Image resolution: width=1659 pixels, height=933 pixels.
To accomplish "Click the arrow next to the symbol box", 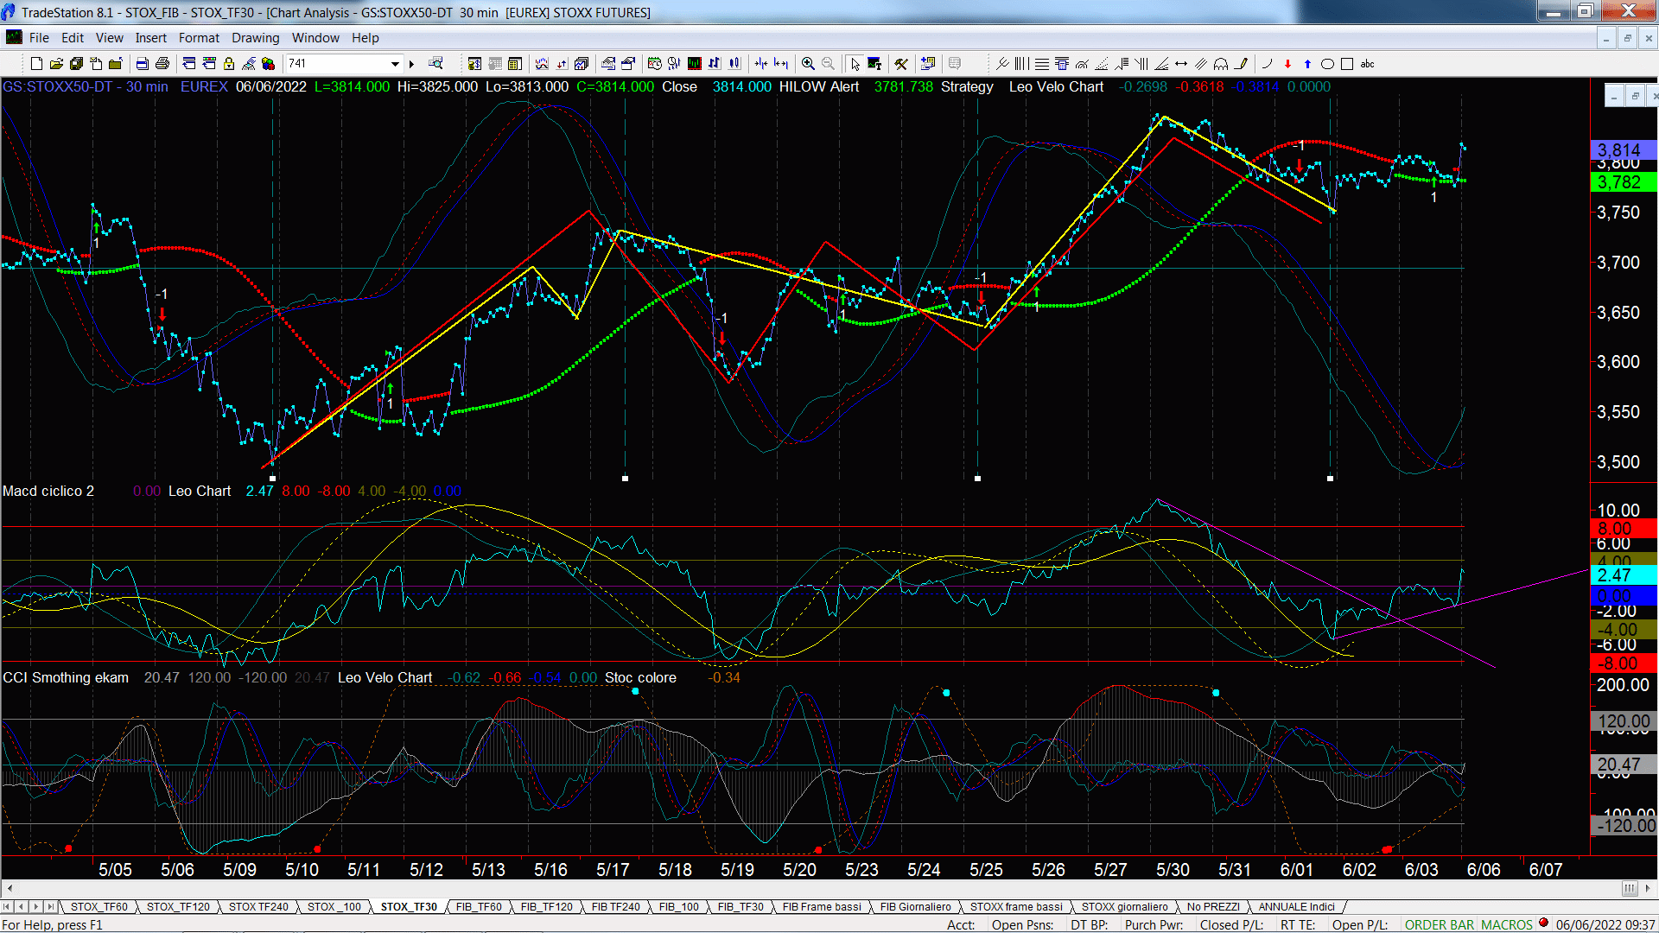I will 411,64.
